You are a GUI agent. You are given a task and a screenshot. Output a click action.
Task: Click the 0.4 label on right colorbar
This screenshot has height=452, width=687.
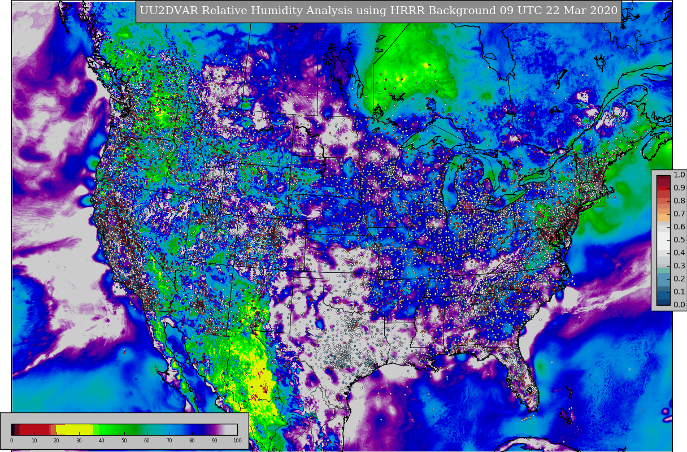[x=679, y=253]
